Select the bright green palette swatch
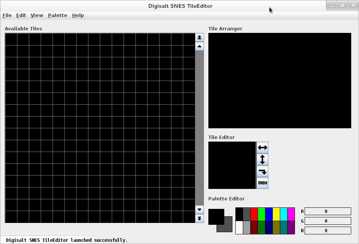Image resolution: width=359 pixels, height=244 pixels. pos(262,214)
